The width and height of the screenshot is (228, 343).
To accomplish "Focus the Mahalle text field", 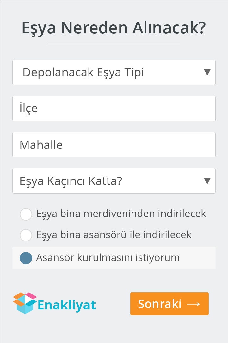I will [x=114, y=145].
